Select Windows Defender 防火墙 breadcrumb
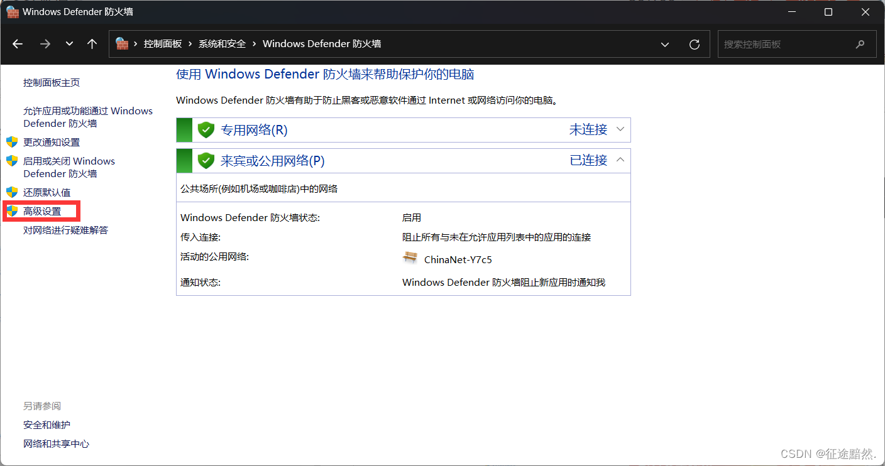The height and width of the screenshot is (466, 885). tap(322, 44)
